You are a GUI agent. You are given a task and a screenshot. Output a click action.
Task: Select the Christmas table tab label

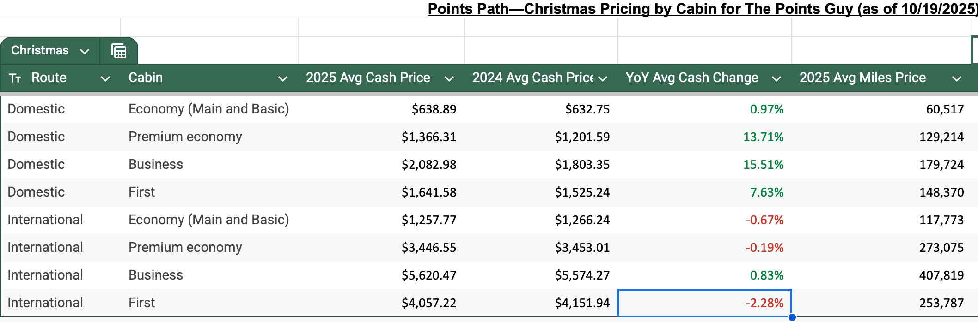tap(40, 50)
